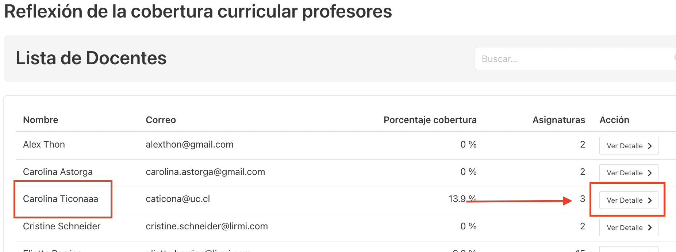Click chevron arrow in Carolina Astorga's row
The width and height of the screenshot is (676, 252).
(650, 173)
